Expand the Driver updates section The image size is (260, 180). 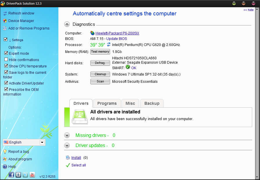[67, 146]
